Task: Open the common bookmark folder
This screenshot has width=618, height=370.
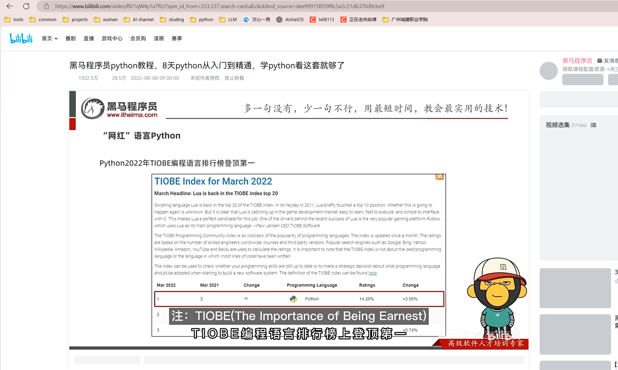Action: [x=43, y=20]
